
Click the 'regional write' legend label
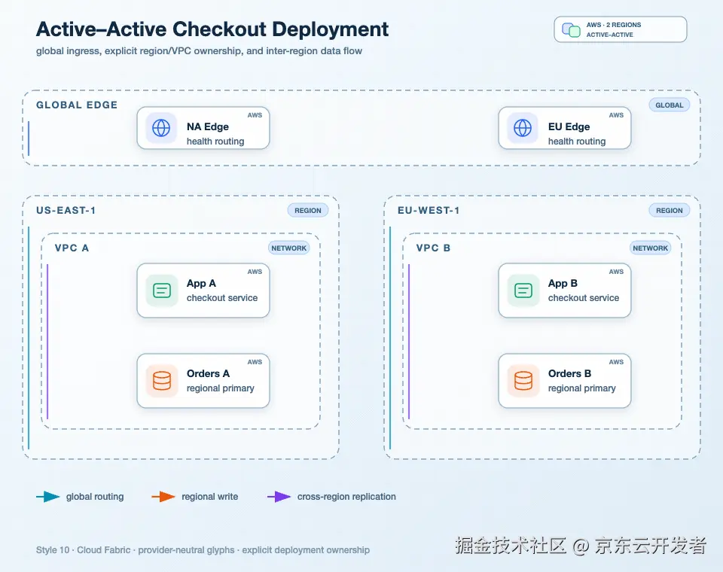click(x=210, y=497)
